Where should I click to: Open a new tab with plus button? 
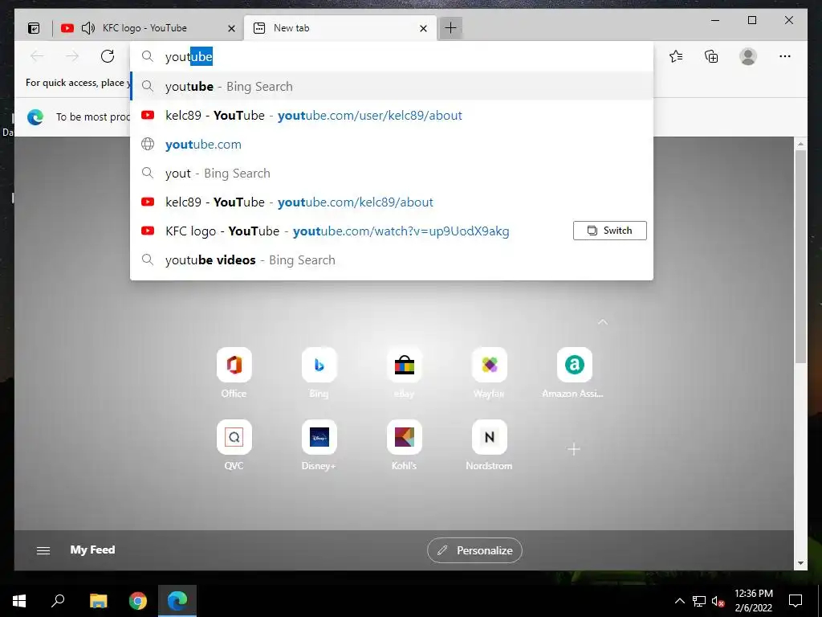pyautogui.click(x=450, y=28)
